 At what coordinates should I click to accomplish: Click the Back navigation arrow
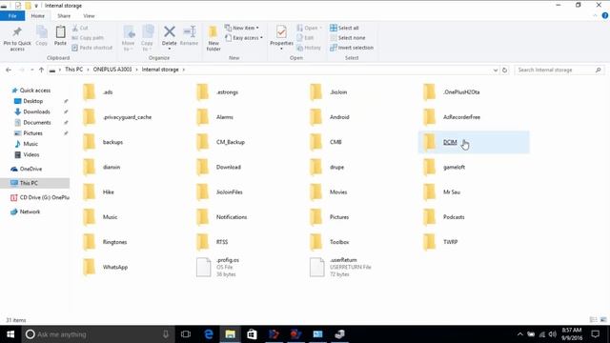pyautogui.click(x=9, y=70)
